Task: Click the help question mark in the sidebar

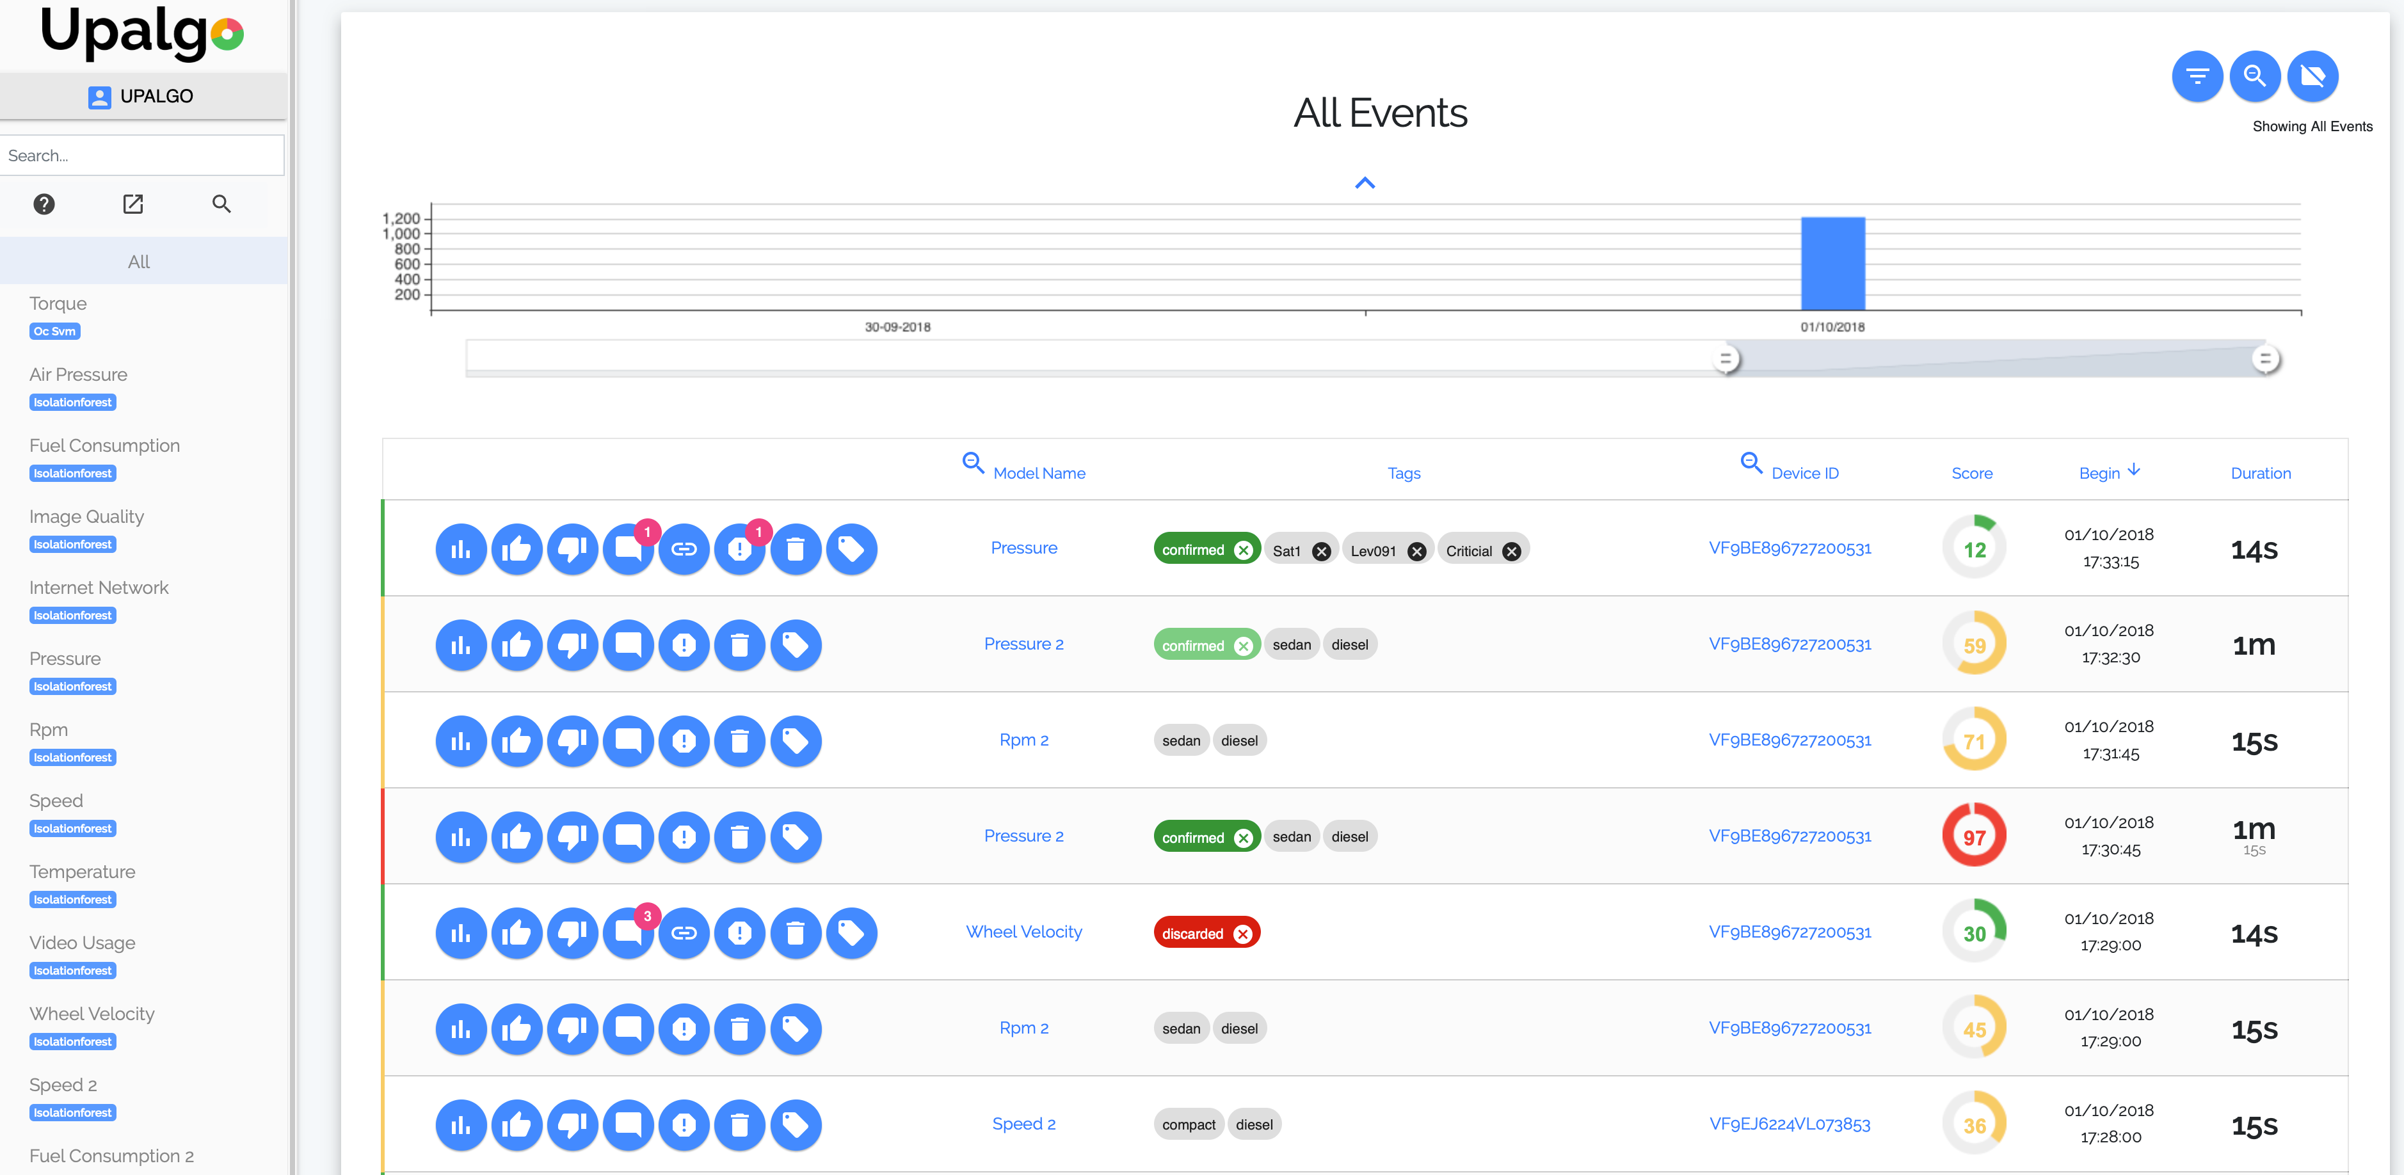Action: pyautogui.click(x=44, y=204)
